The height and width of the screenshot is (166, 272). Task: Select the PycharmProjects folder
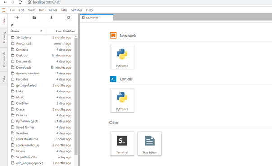41,121
